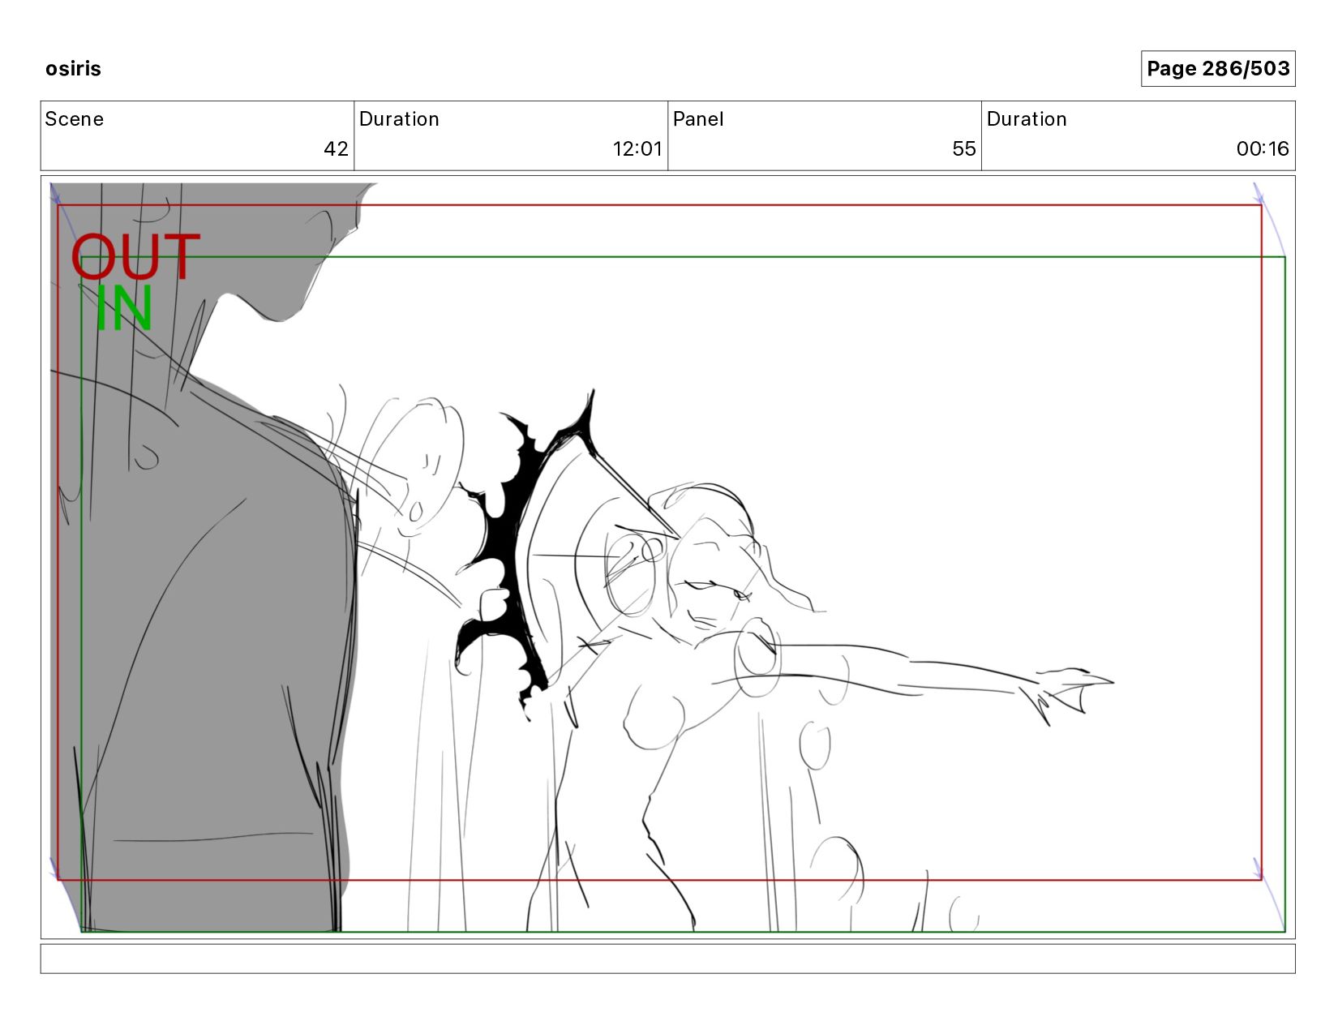Select the Duration label beside the Scene cell

(x=399, y=119)
